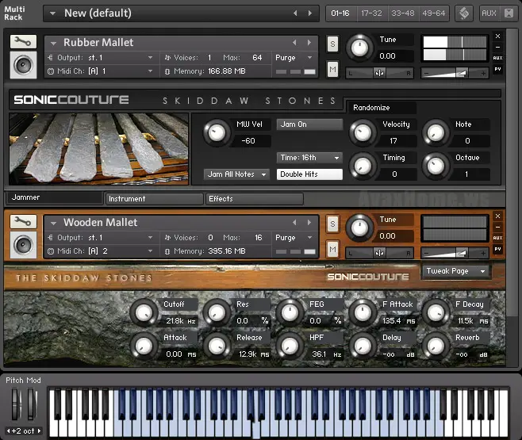Open Rubber Mallet Purge menu
This screenshot has width=522, height=440.
294,58
